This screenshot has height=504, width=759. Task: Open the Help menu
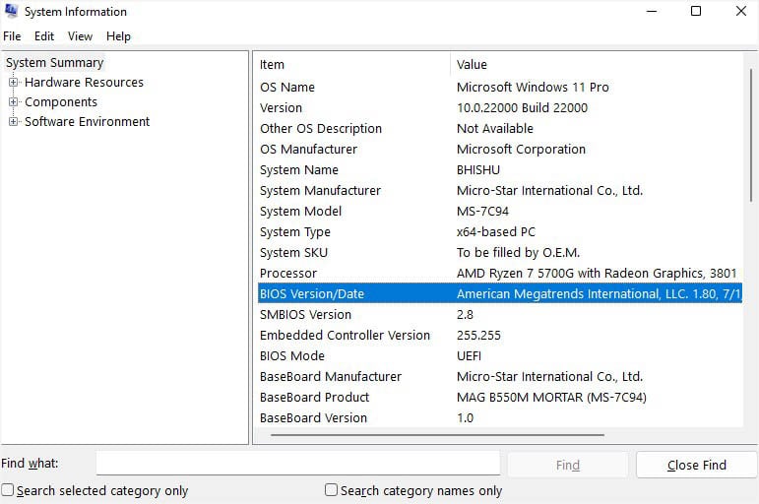click(x=118, y=36)
